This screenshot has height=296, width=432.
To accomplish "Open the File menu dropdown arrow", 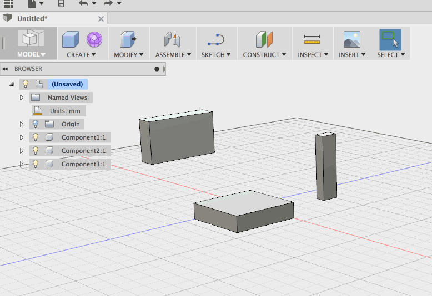I will 41,3.
